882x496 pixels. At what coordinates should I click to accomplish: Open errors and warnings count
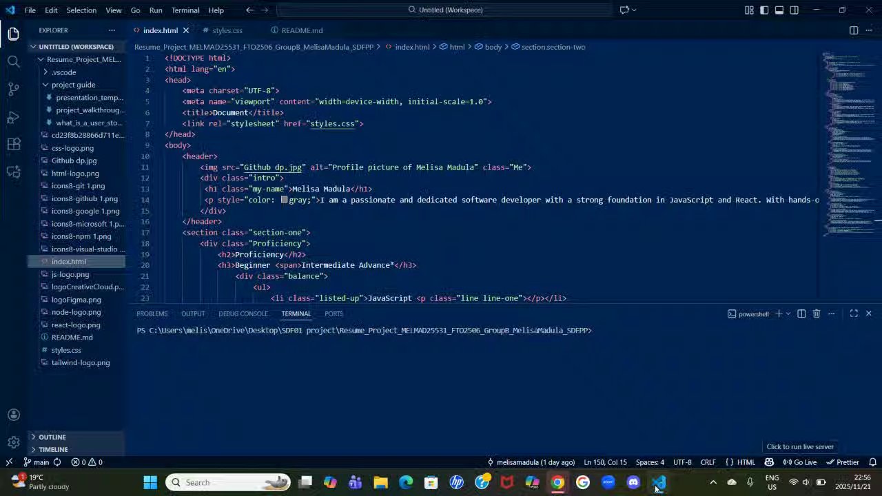[87, 462]
